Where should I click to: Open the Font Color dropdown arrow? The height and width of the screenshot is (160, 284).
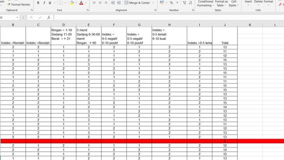tap(86, 3)
